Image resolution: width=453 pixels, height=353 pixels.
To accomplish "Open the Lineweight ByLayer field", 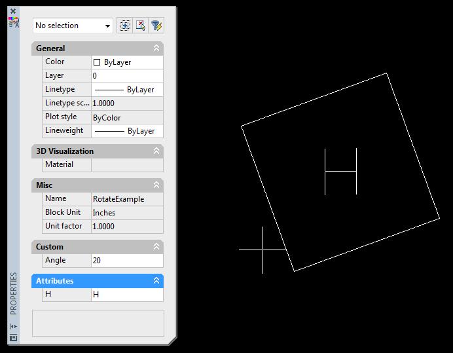I will tap(127, 131).
